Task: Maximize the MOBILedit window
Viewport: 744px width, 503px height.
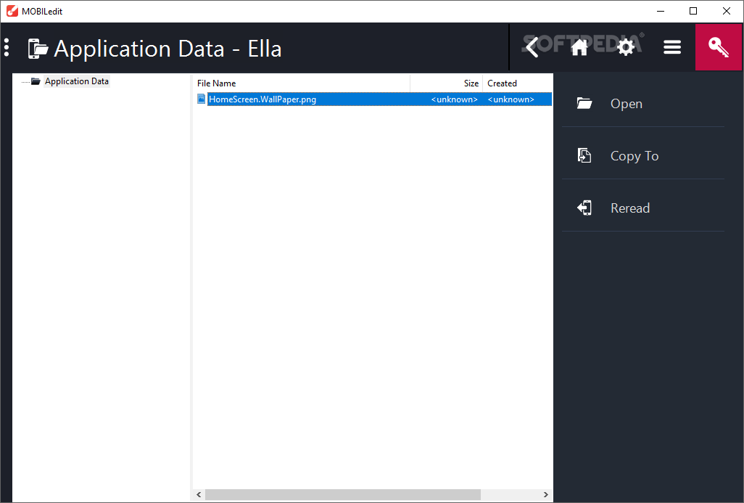Action: (693, 11)
